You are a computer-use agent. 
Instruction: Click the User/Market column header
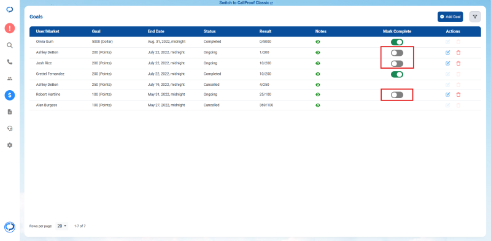pyautogui.click(x=48, y=32)
